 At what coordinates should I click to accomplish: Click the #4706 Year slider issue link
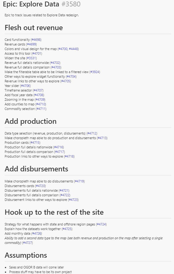click(x=25, y=86)
